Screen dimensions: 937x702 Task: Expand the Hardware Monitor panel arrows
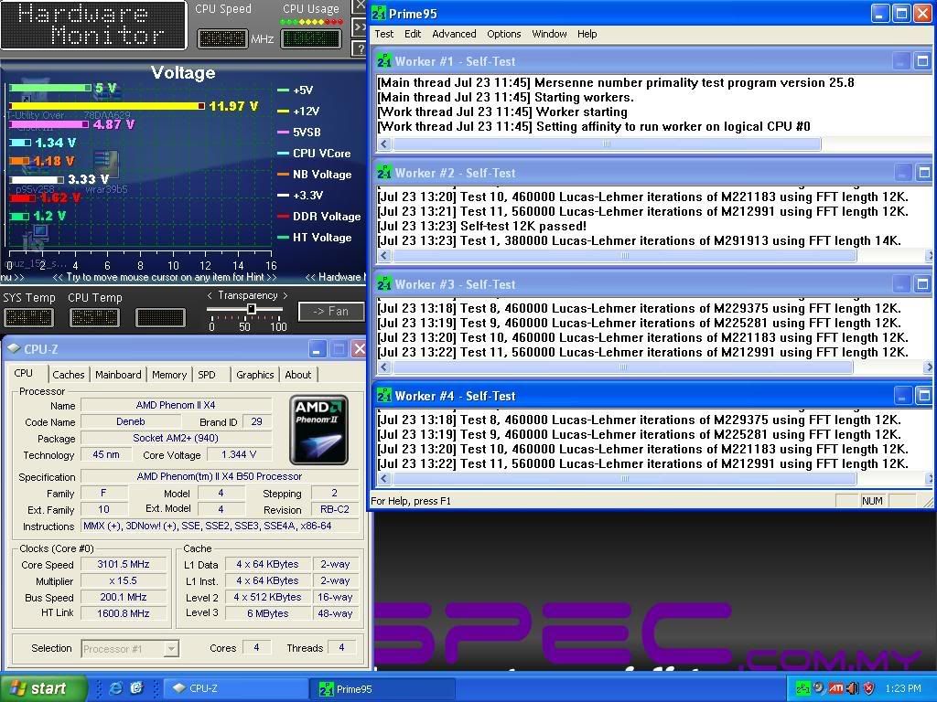click(360, 27)
